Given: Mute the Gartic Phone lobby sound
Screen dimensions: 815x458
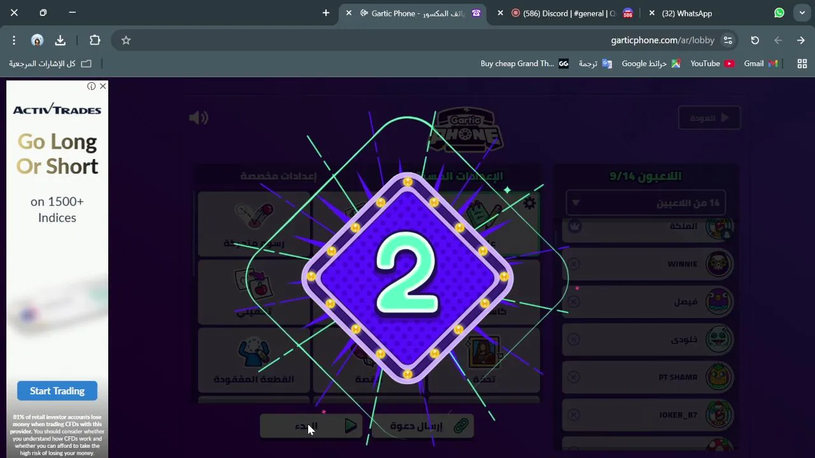Looking at the screenshot, I should point(199,118).
